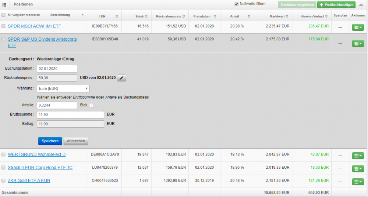Sort by the Stück column

[x=146, y=16]
